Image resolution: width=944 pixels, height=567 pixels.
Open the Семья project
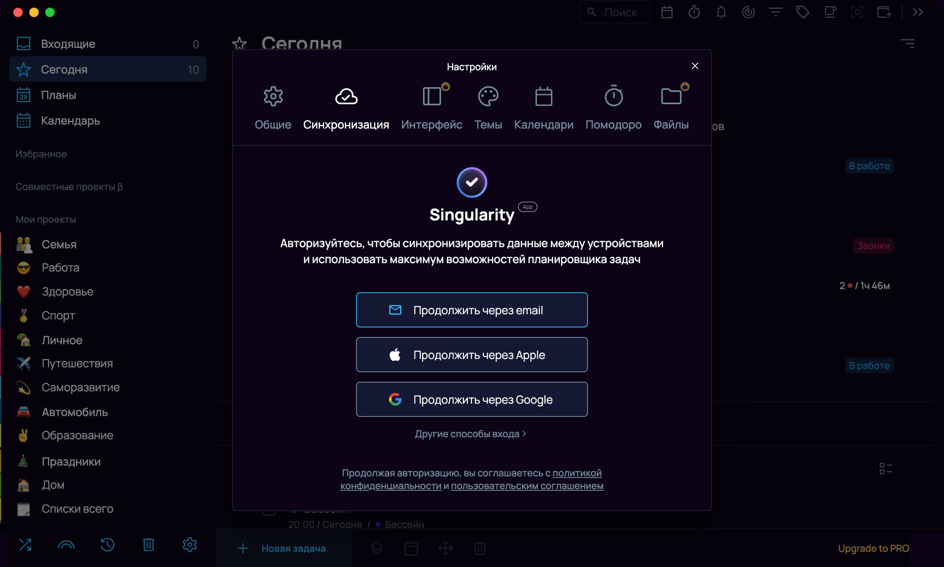(x=108, y=244)
